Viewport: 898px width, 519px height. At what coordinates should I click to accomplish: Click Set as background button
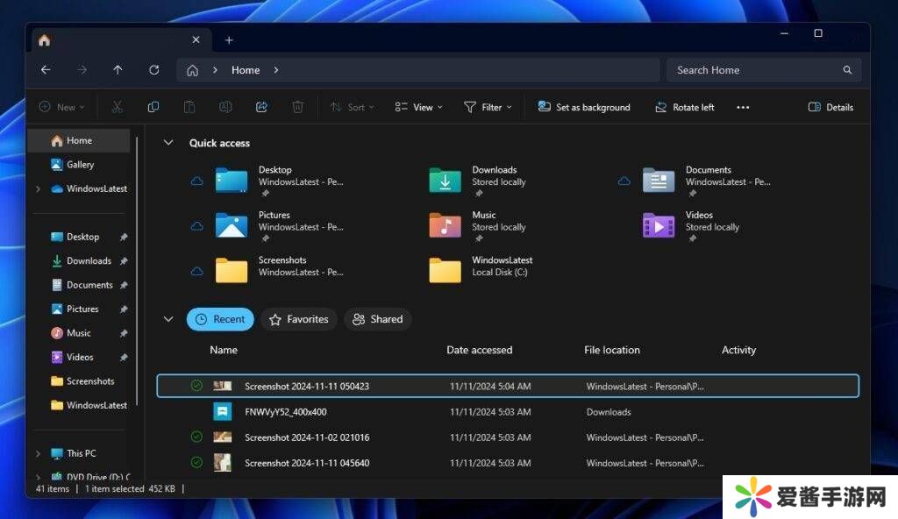[584, 107]
